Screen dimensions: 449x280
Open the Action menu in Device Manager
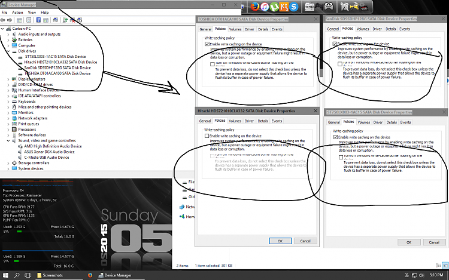17,13
